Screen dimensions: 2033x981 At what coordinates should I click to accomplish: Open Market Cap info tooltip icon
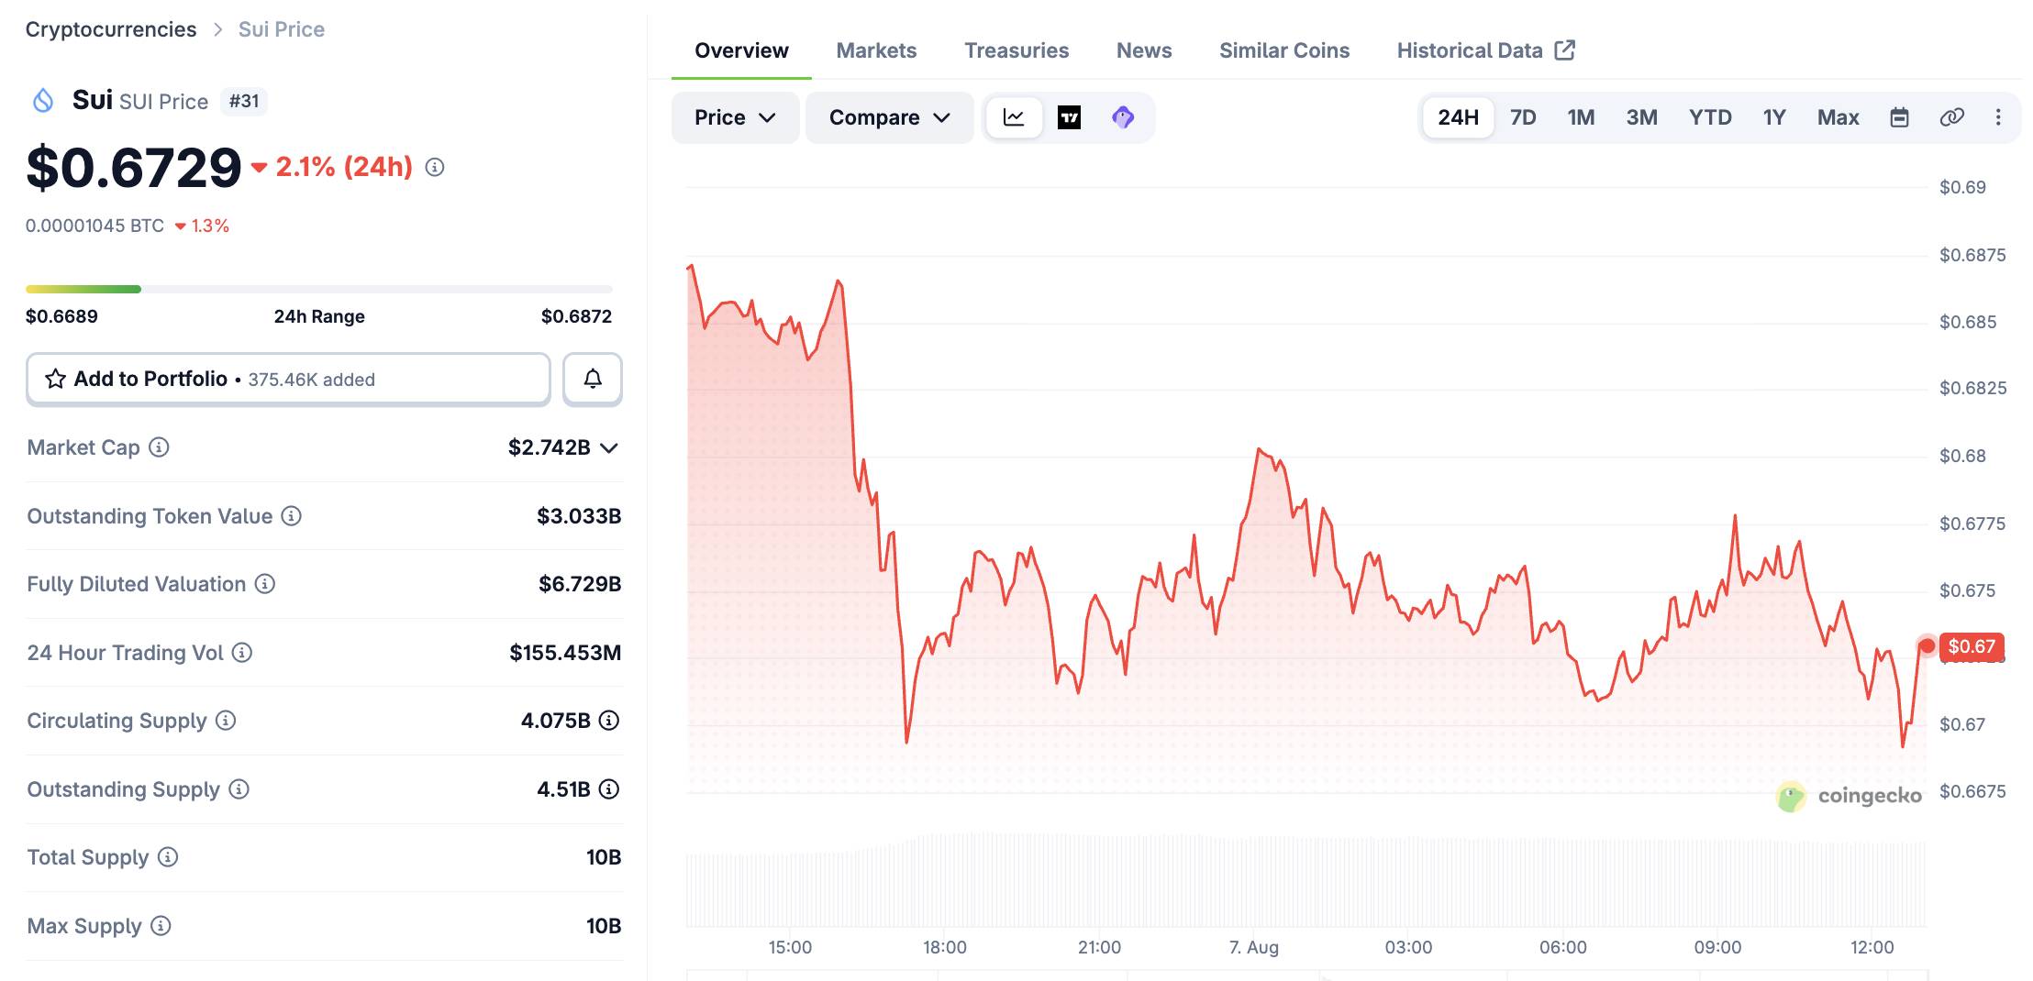[159, 447]
